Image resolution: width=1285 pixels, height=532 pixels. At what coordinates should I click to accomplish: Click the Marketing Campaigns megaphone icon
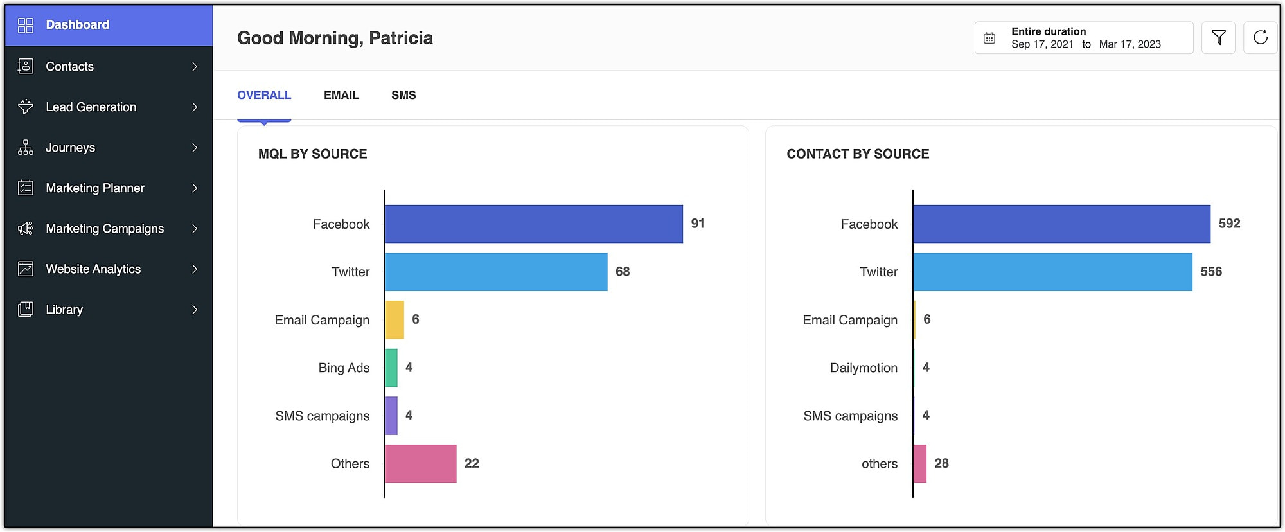coord(26,228)
